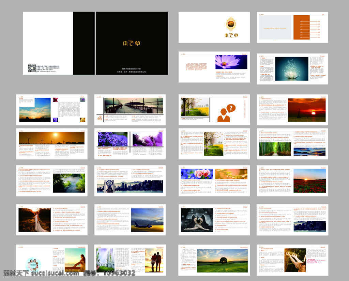The width and height of the screenshot is (349, 281).
Task: Open the dark night city skyline photo
Action: (x=309, y=227)
